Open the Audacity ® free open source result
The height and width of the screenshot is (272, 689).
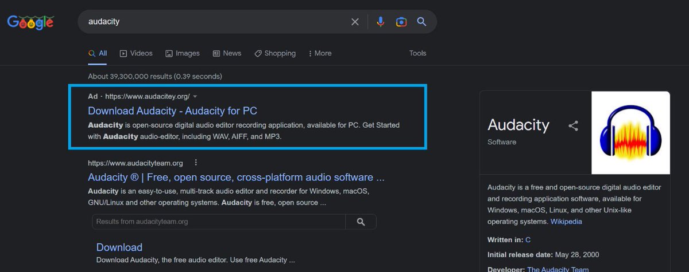coord(236,177)
